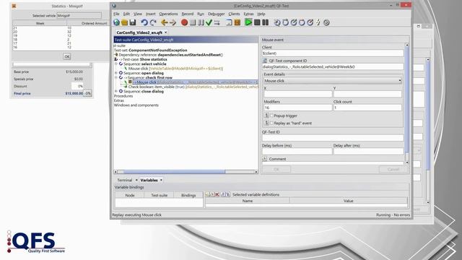Click the QF-Test component ID picker icon
The height and width of the screenshot is (260, 462).
tap(265, 61)
